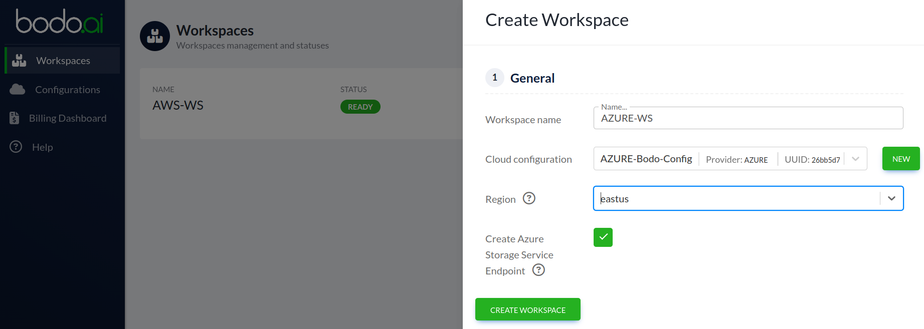The image size is (924, 329).
Task: Click the bodo.ai logo
Action: [x=60, y=22]
